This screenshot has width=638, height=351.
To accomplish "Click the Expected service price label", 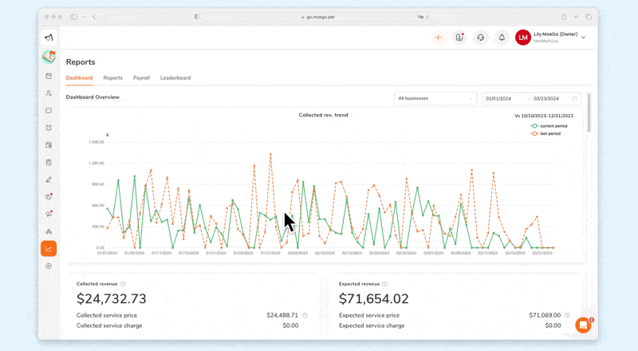I will (x=369, y=315).
